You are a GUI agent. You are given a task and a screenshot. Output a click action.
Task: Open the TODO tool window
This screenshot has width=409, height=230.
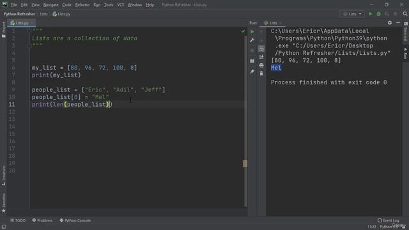pos(18,220)
